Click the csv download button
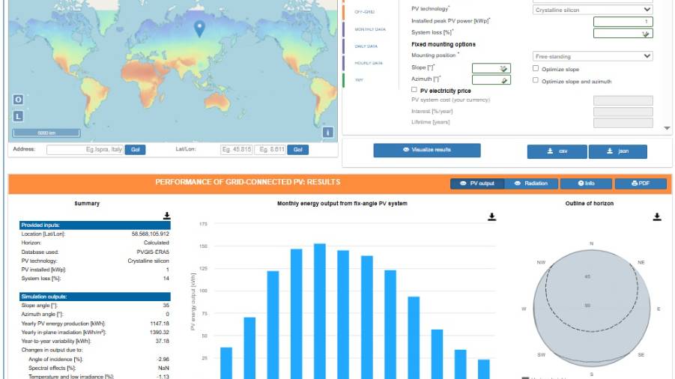The image size is (675, 379). (557, 151)
